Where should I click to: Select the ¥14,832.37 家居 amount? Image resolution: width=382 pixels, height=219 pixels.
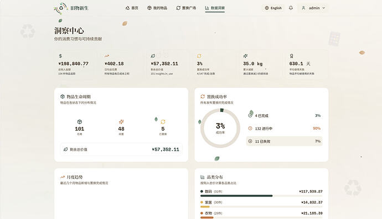312,202
